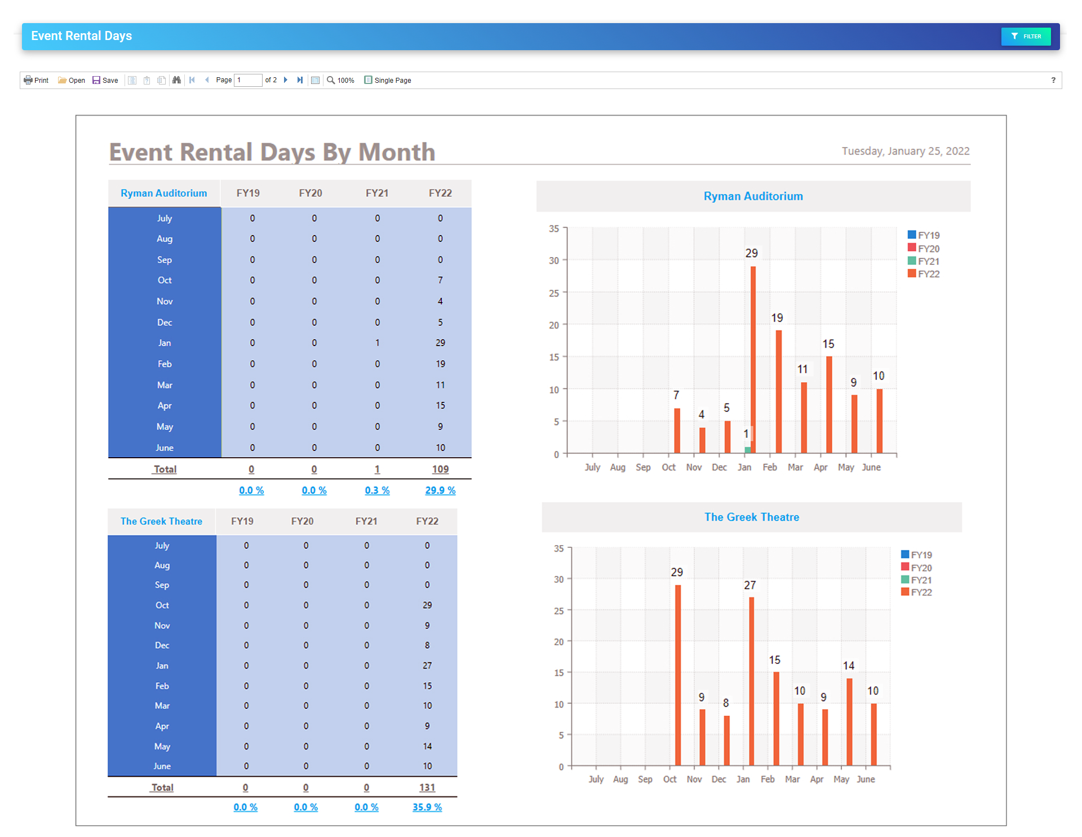Jump to the last page
Screen dimensions: 1082x837
coord(300,80)
